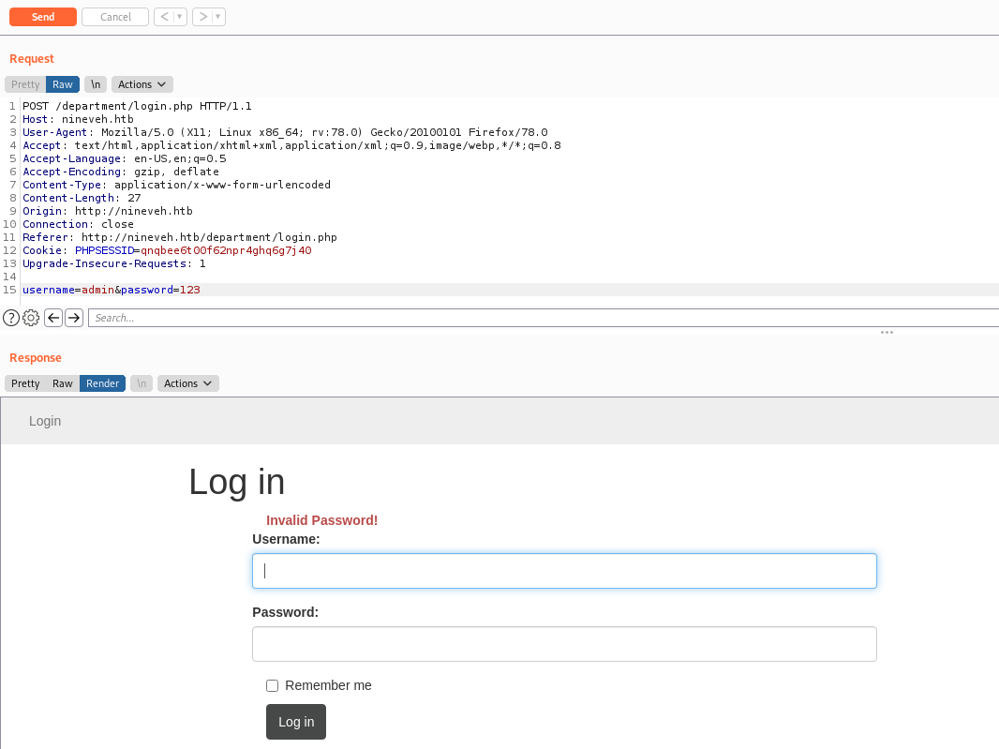999x749 pixels.
Task: Expand the Response Actions dropdown
Action: (x=188, y=383)
